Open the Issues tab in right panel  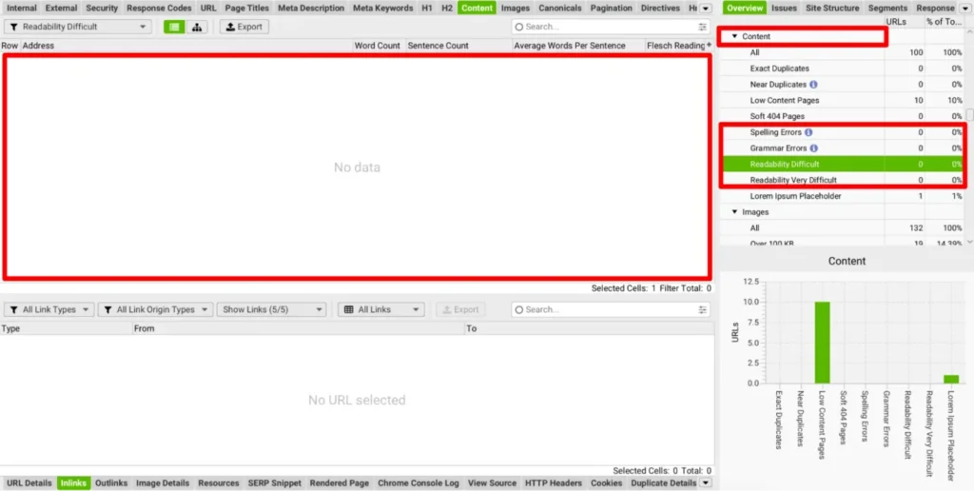(784, 8)
